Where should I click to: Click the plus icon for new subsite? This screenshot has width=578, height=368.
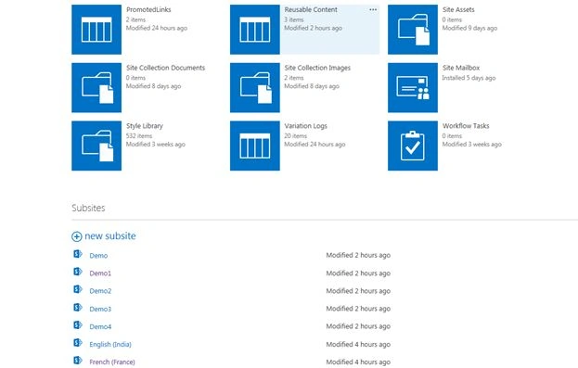click(x=77, y=236)
